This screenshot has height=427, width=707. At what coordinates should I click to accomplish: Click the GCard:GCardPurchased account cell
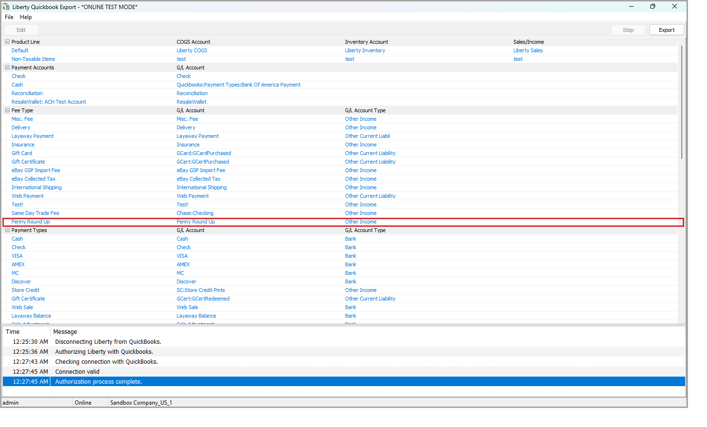click(x=204, y=153)
